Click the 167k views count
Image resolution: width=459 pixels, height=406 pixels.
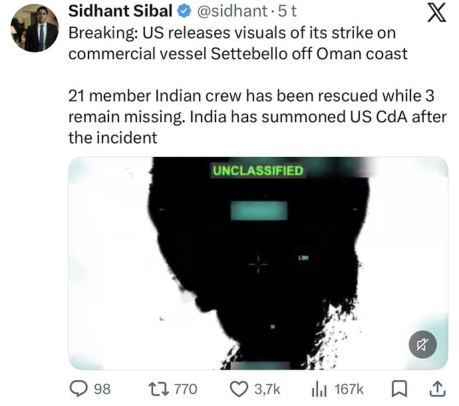click(349, 389)
